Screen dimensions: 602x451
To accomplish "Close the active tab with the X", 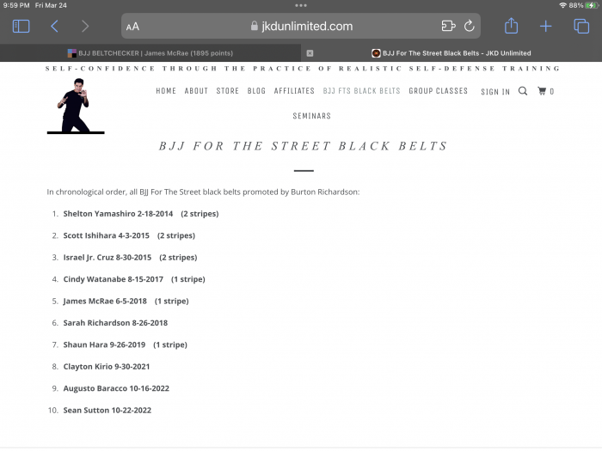I will [x=310, y=53].
